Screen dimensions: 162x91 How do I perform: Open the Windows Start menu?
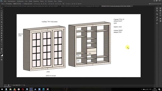click(x=2, y=89)
